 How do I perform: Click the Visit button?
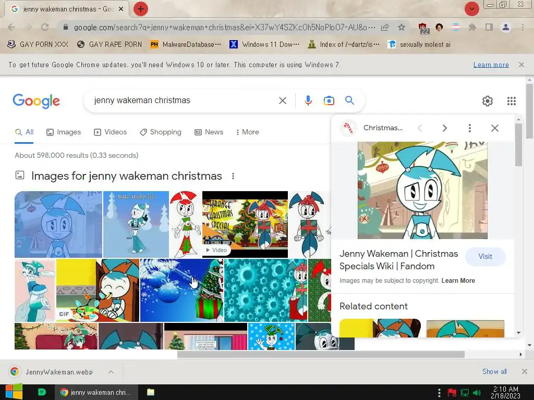485,256
